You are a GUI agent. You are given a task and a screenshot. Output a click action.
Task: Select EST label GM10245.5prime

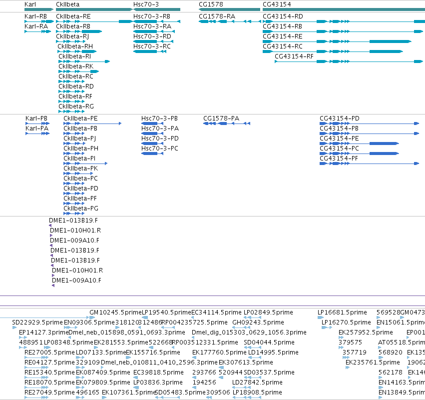click(116, 312)
